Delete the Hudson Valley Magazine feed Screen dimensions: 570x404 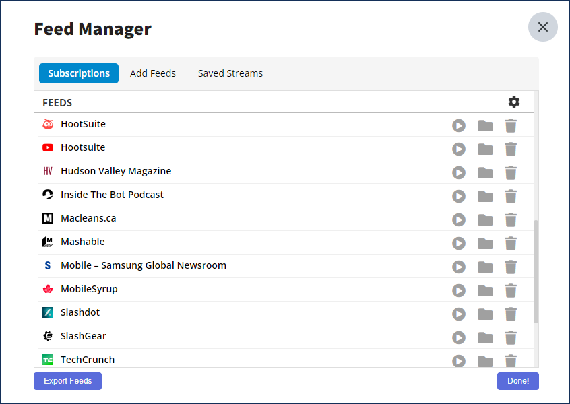511,172
